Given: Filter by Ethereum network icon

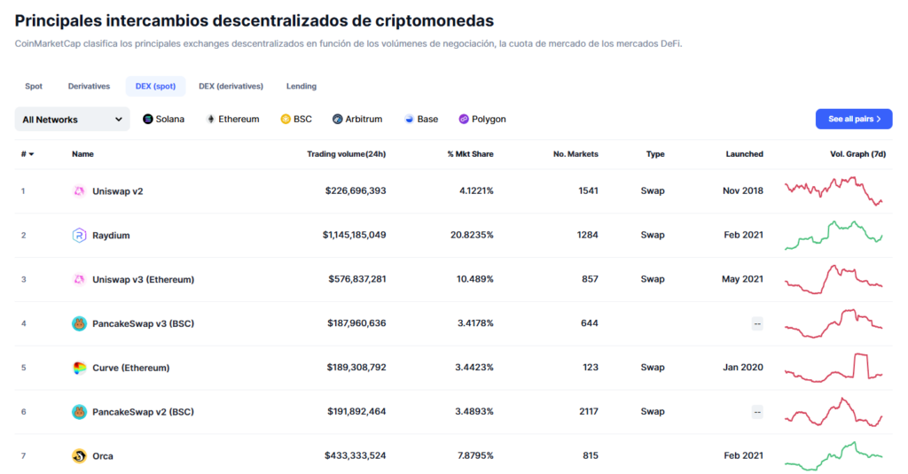Looking at the screenshot, I should (x=211, y=120).
